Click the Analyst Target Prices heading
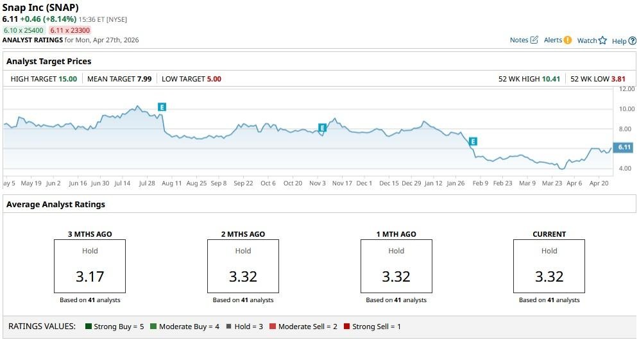The height and width of the screenshot is (340, 639). 49,61
